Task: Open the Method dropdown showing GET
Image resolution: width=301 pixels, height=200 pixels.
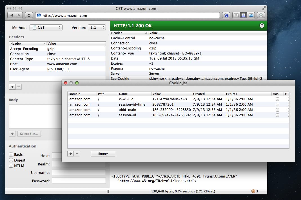Action: 46,28
